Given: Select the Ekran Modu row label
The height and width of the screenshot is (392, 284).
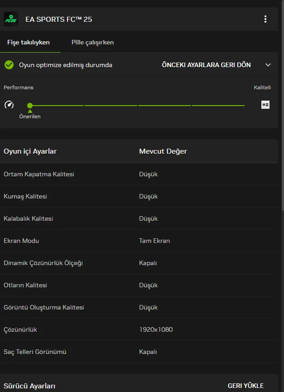Looking at the screenshot, I should 21,241.
